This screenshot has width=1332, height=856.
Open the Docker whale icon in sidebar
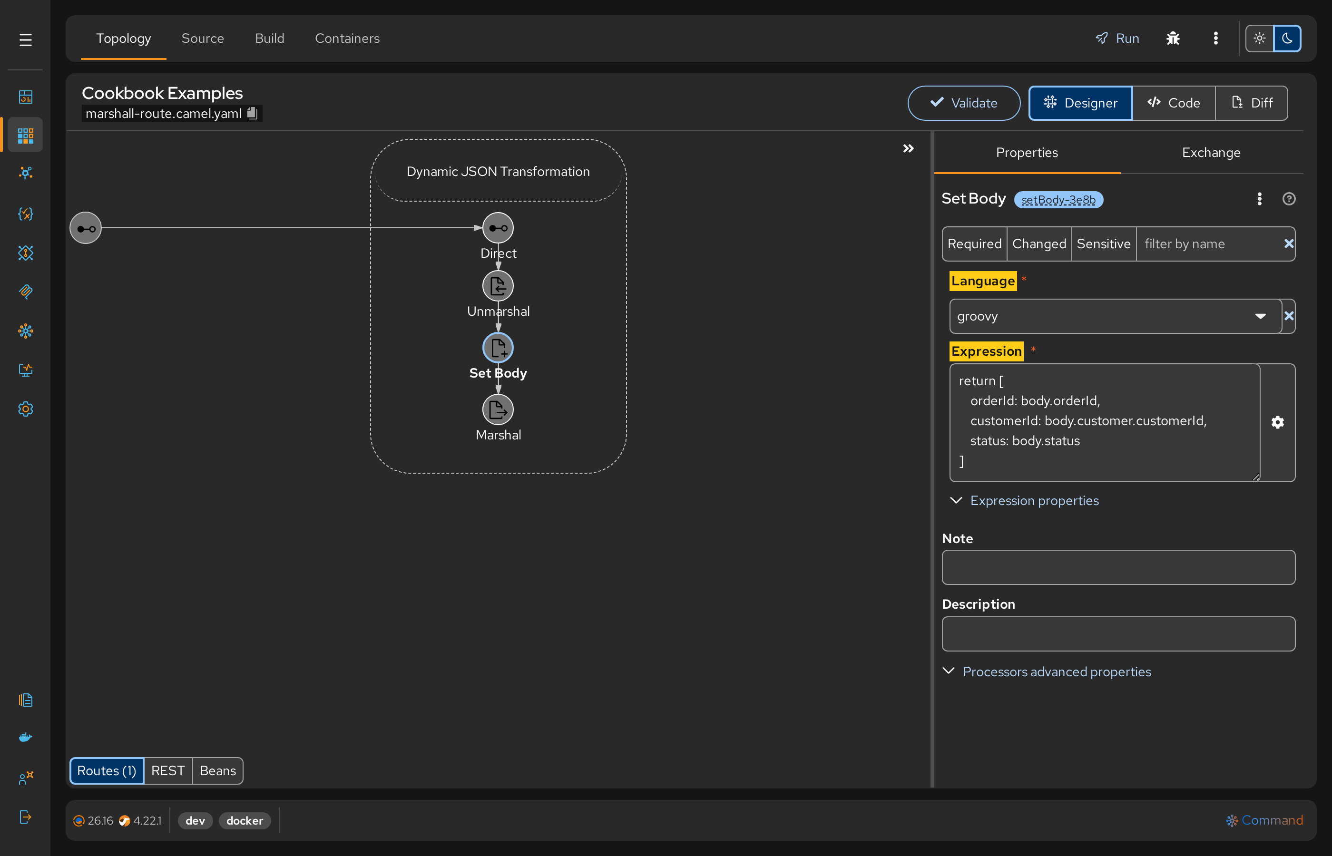(x=26, y=738)
